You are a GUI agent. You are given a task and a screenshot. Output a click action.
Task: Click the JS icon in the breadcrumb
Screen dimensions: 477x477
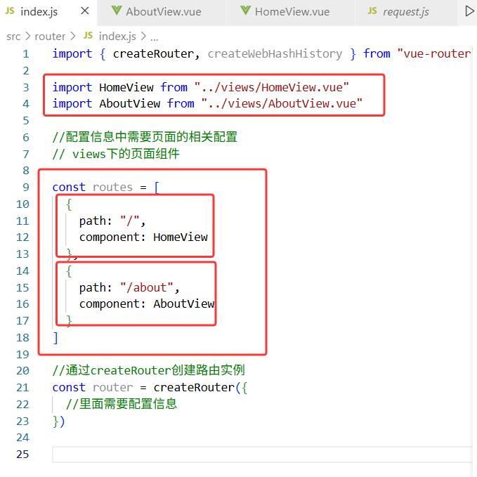tap(88, 36)
